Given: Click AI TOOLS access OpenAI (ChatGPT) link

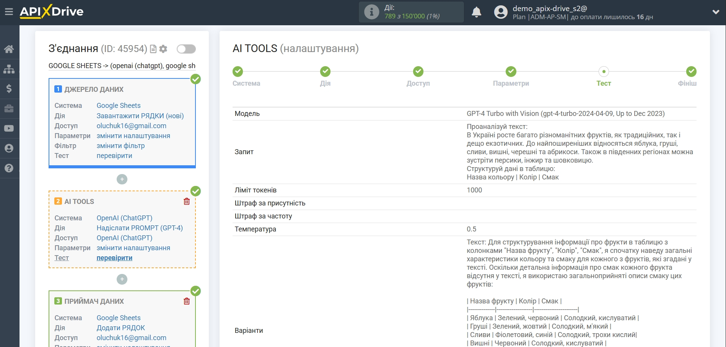Looking at the screenshot, I should tap(124, 238).
